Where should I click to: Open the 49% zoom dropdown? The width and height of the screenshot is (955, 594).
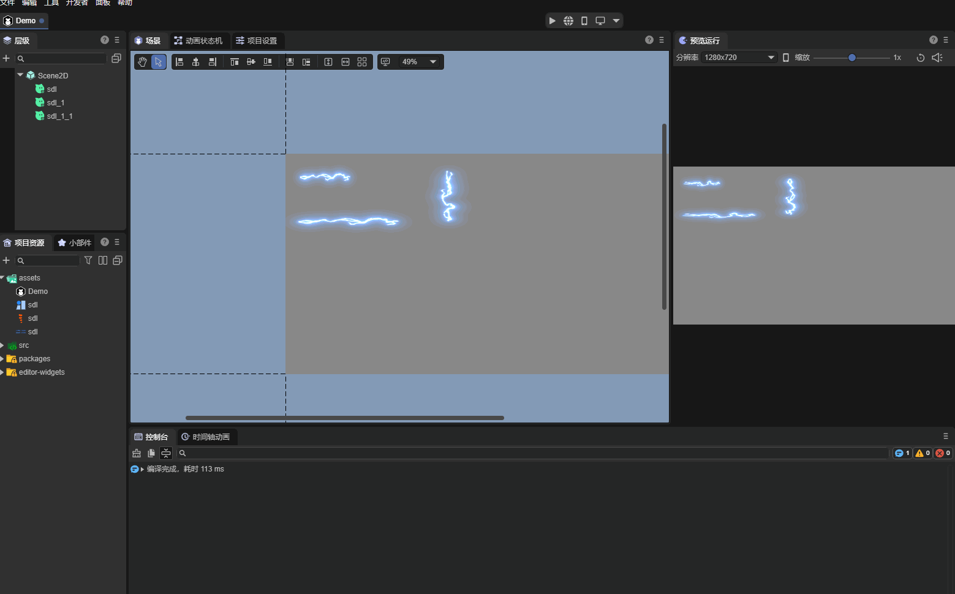coord(419,62)
